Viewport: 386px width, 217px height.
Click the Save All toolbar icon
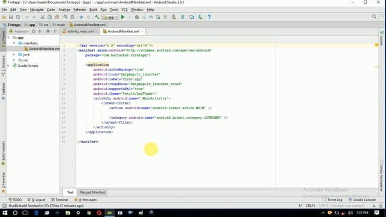(x=11, y=17)
